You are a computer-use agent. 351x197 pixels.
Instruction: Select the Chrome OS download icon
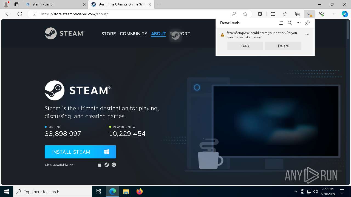click(114, 165)
